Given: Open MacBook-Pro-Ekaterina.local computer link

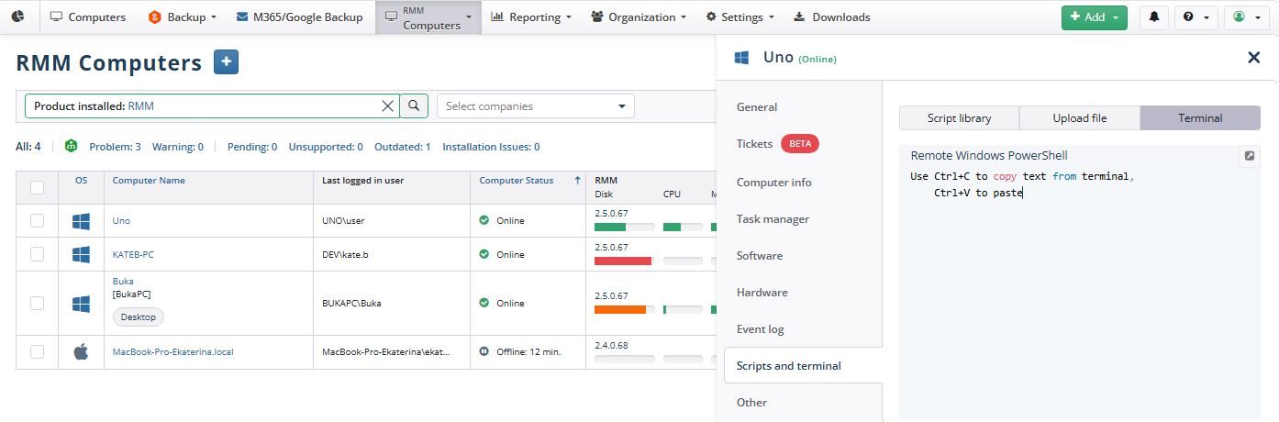Looking at the screenshot, I should pyautogui.click(x=172, y=351).
